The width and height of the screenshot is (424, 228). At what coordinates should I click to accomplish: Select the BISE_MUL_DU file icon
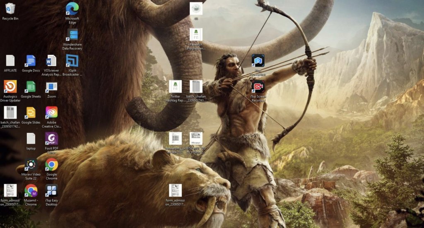click(196, 143)
